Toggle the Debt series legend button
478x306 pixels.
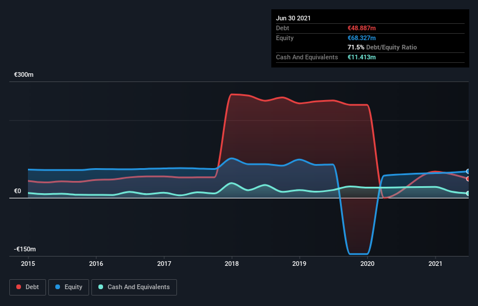(x=27, y=287)
